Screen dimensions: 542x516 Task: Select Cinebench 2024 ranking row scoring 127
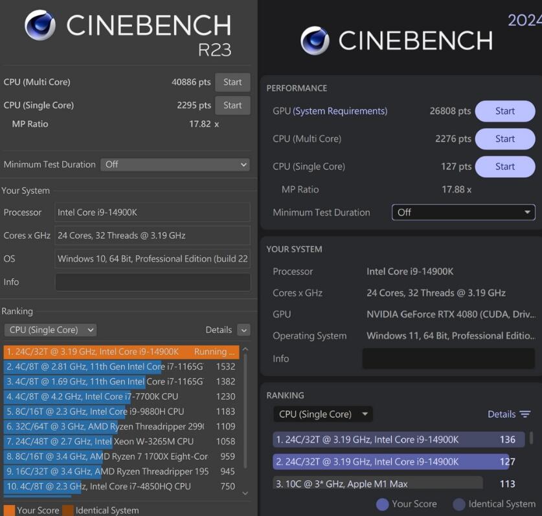point(398,462)
